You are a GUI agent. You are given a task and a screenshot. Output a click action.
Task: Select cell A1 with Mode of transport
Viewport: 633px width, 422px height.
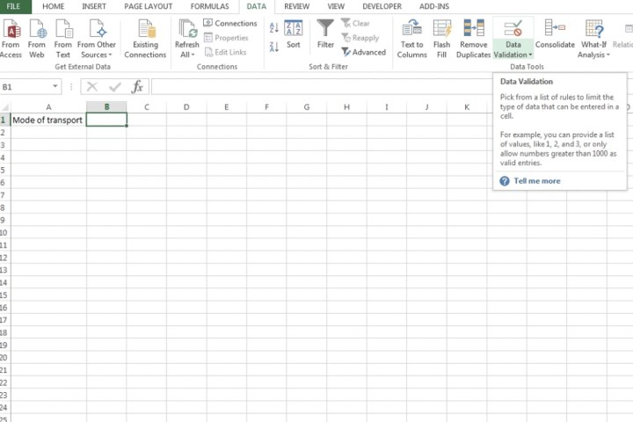(x=47, y=120)
